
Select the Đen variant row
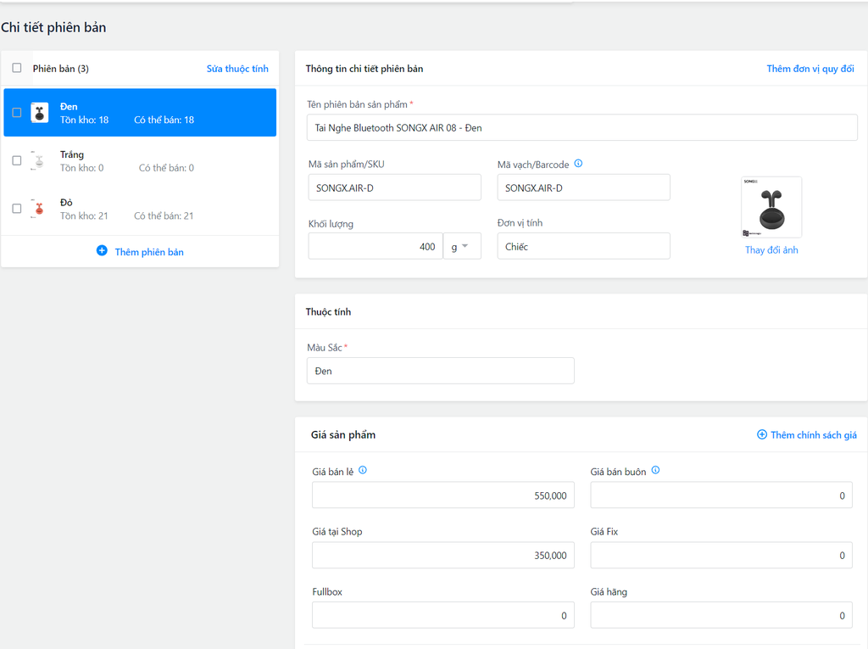click(x=140, y=113)
